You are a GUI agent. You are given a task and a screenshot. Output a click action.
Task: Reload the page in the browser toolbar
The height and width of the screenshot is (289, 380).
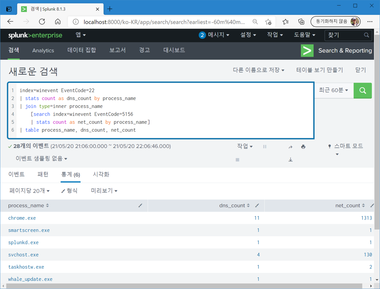pyautogui.click(x=41, y=22)
